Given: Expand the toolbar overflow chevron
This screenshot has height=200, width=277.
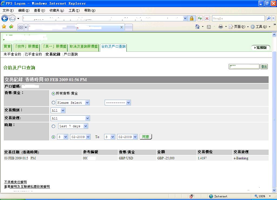Looking at the screenshot, I should tap(275, 25).
